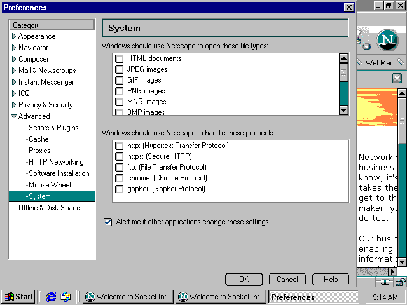Close the browser sidebar with the X icon
The height and width of the screenshot is (305, 407).
tap(397, 78)
